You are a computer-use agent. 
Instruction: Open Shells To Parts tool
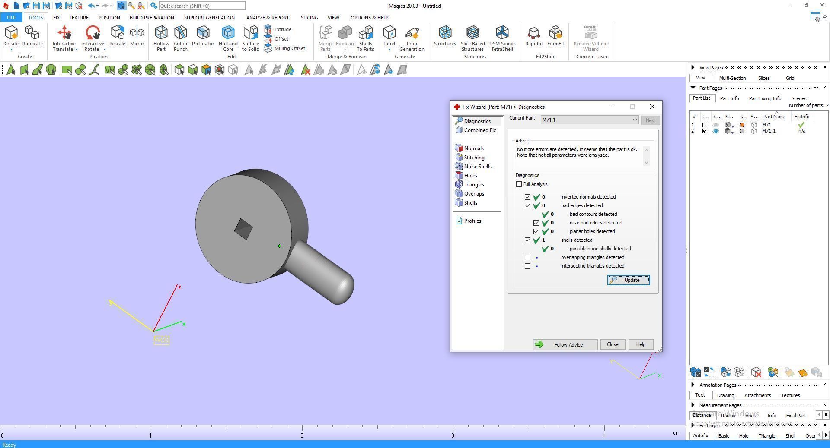pos(365,38)
